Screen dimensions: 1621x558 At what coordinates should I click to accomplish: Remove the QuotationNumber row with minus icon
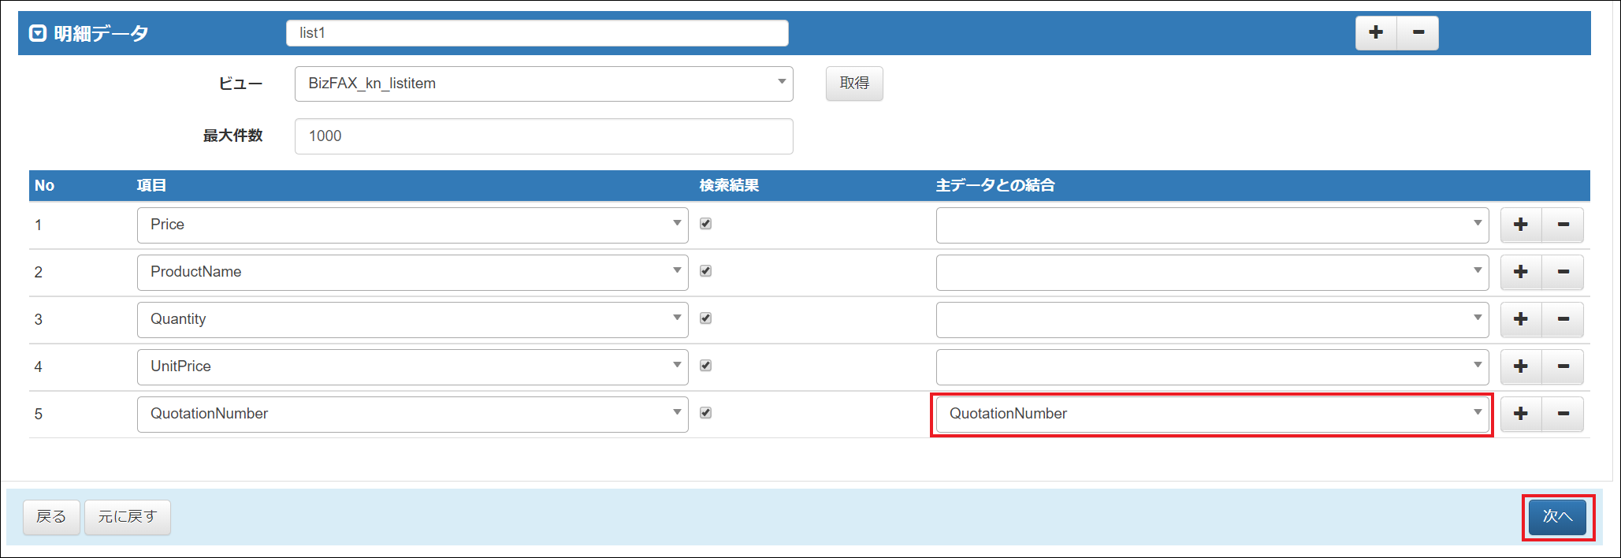(1563, 414)
